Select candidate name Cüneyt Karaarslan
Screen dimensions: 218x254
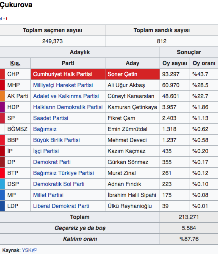131,96
